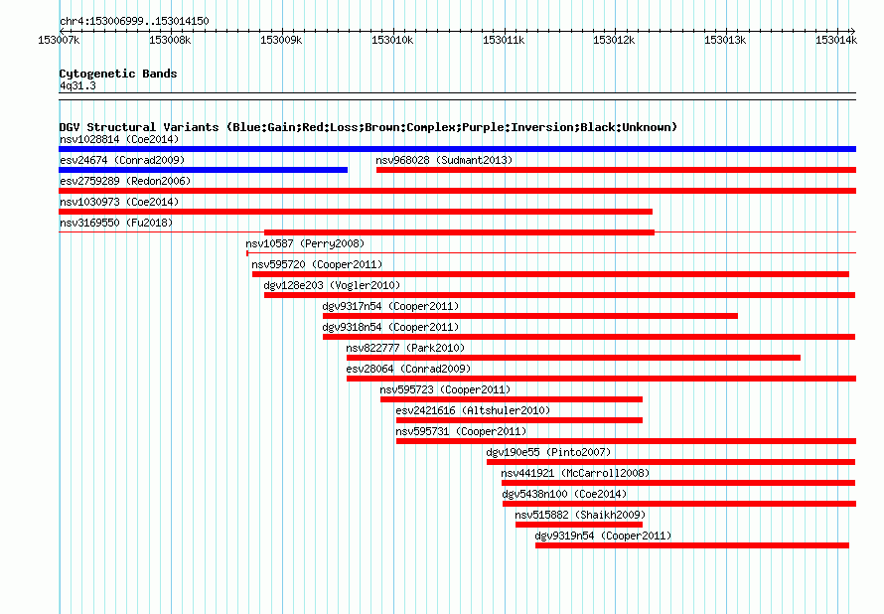Viewport: 884px width, 614px height.
Task: Click the 153010k ruler tick label
Action: (391, 40)
